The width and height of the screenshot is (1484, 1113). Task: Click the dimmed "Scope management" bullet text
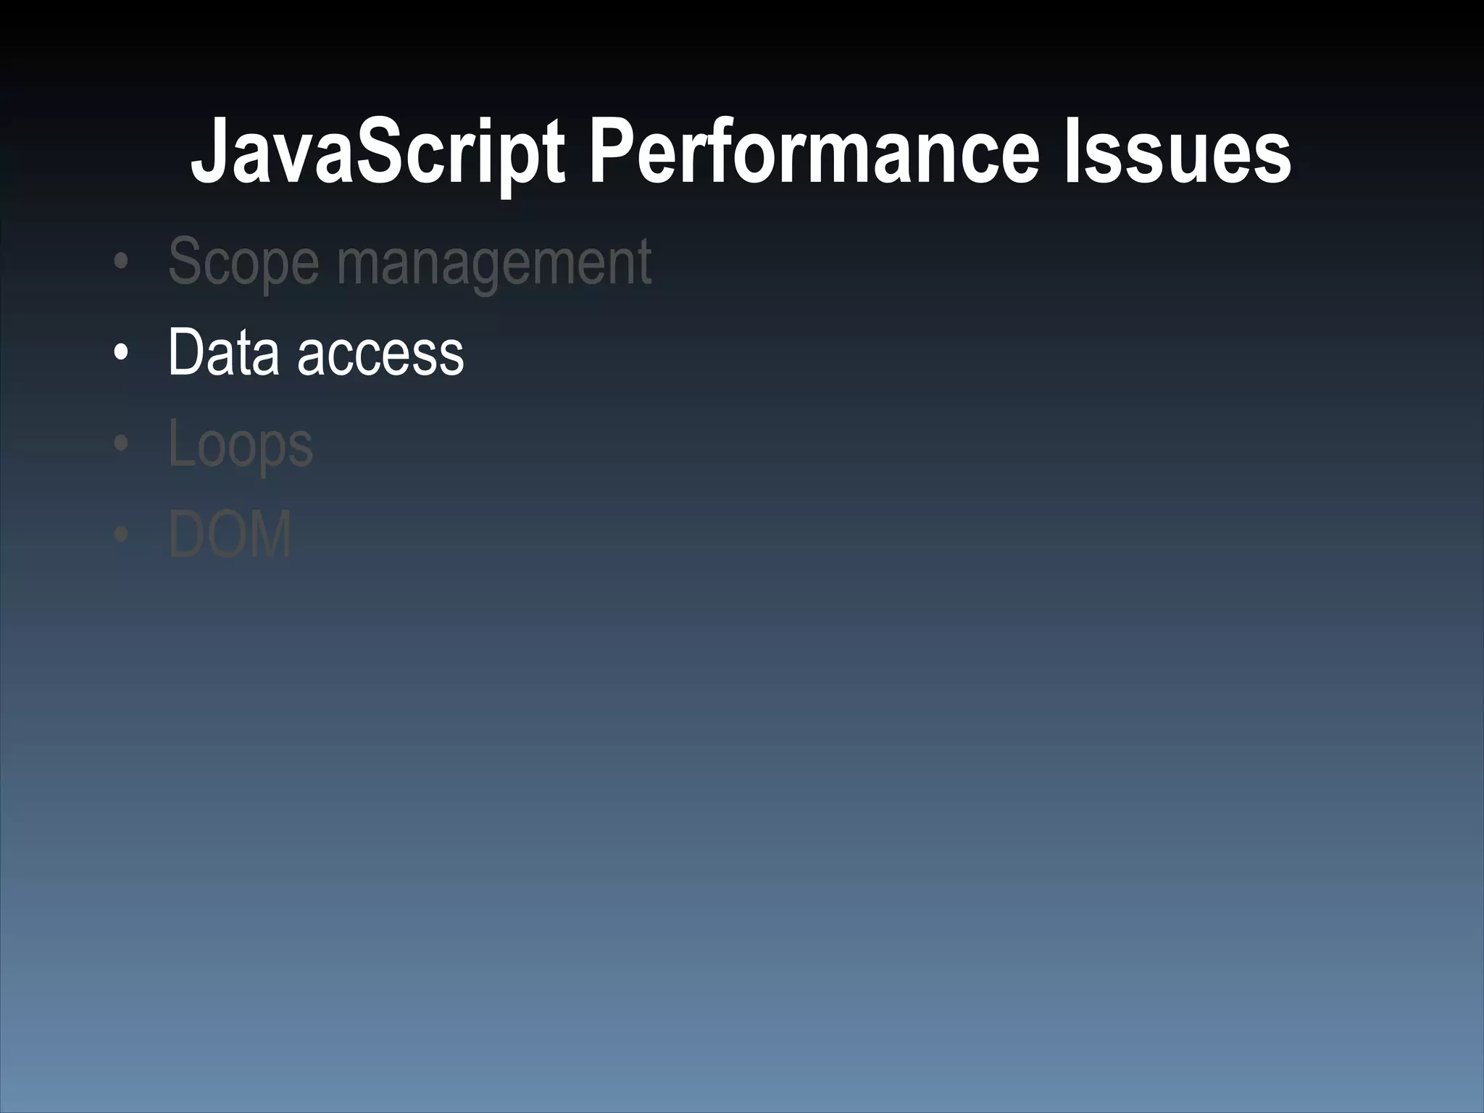tap(409, 262)
